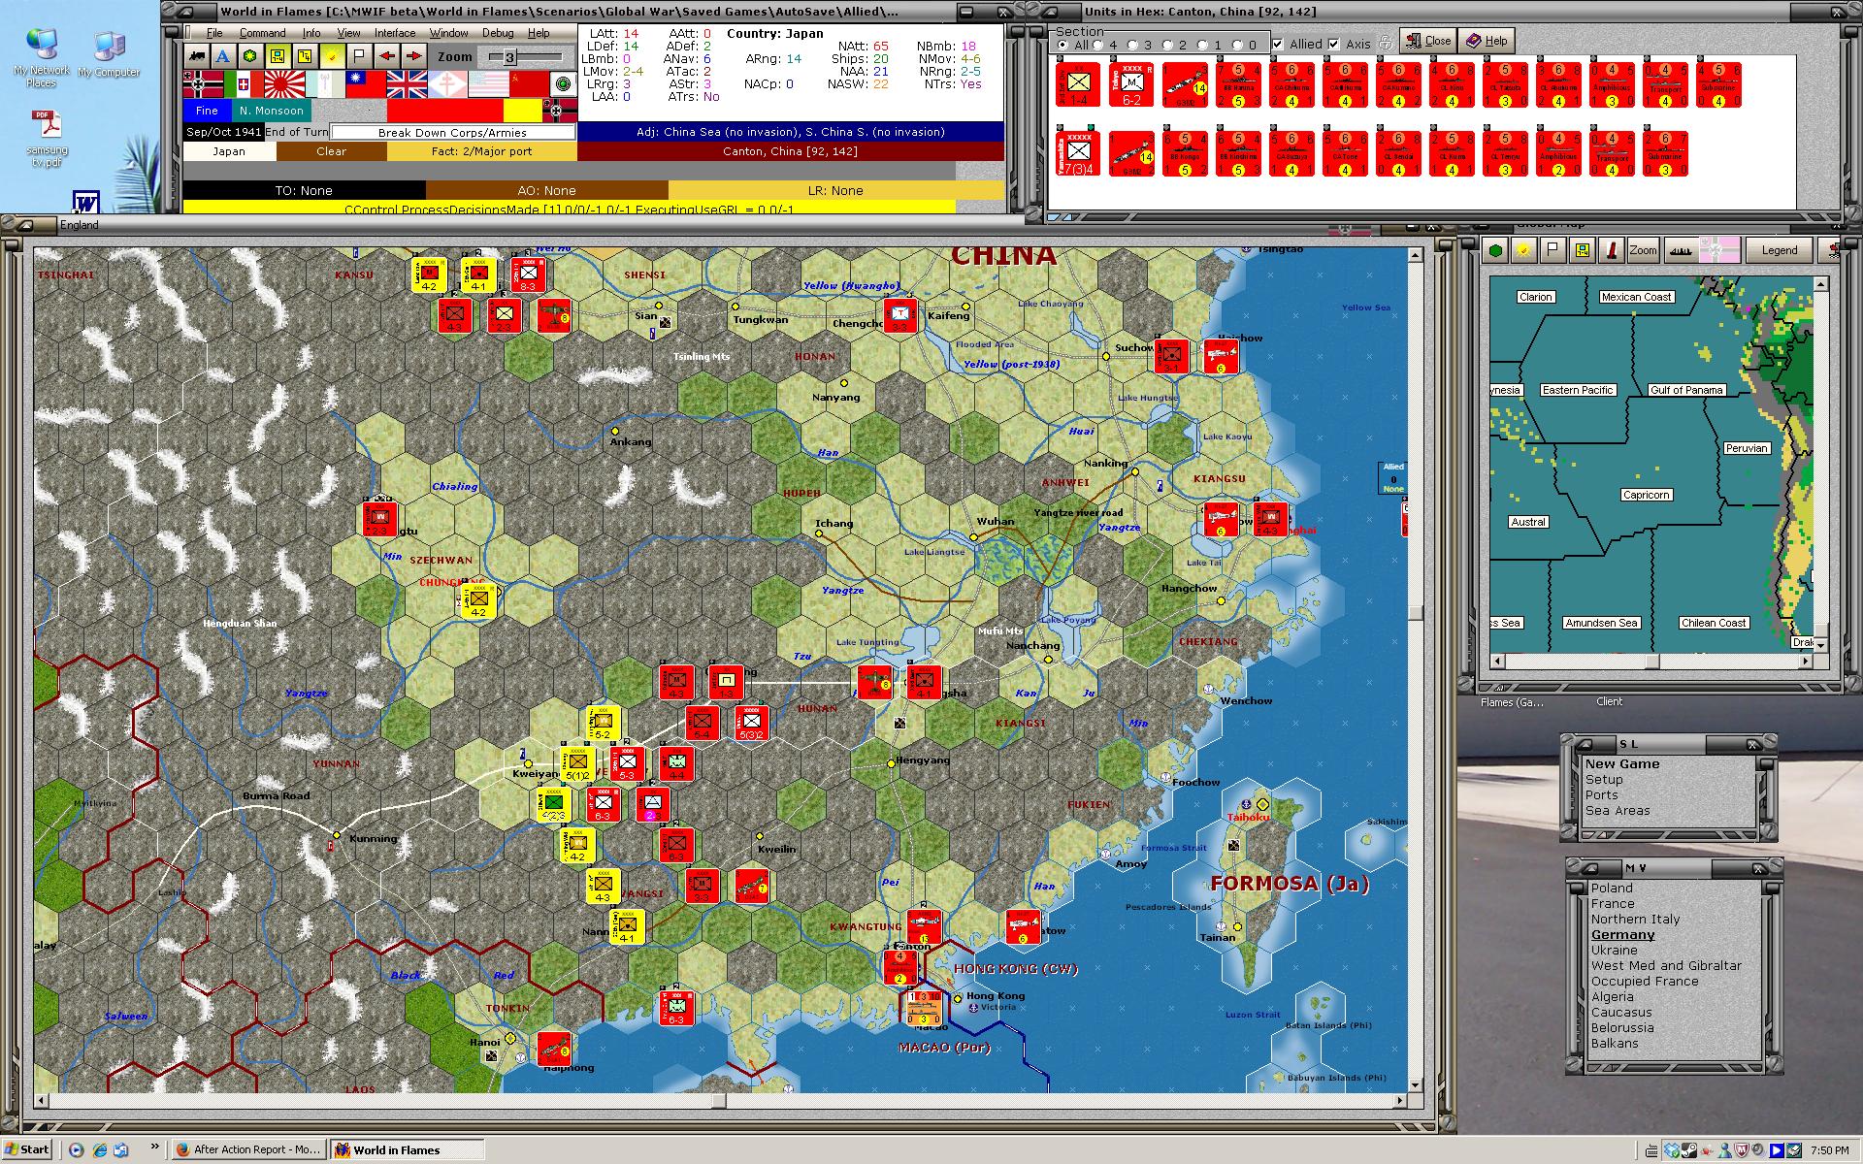Open the Debug menu

tap(498, 33)
